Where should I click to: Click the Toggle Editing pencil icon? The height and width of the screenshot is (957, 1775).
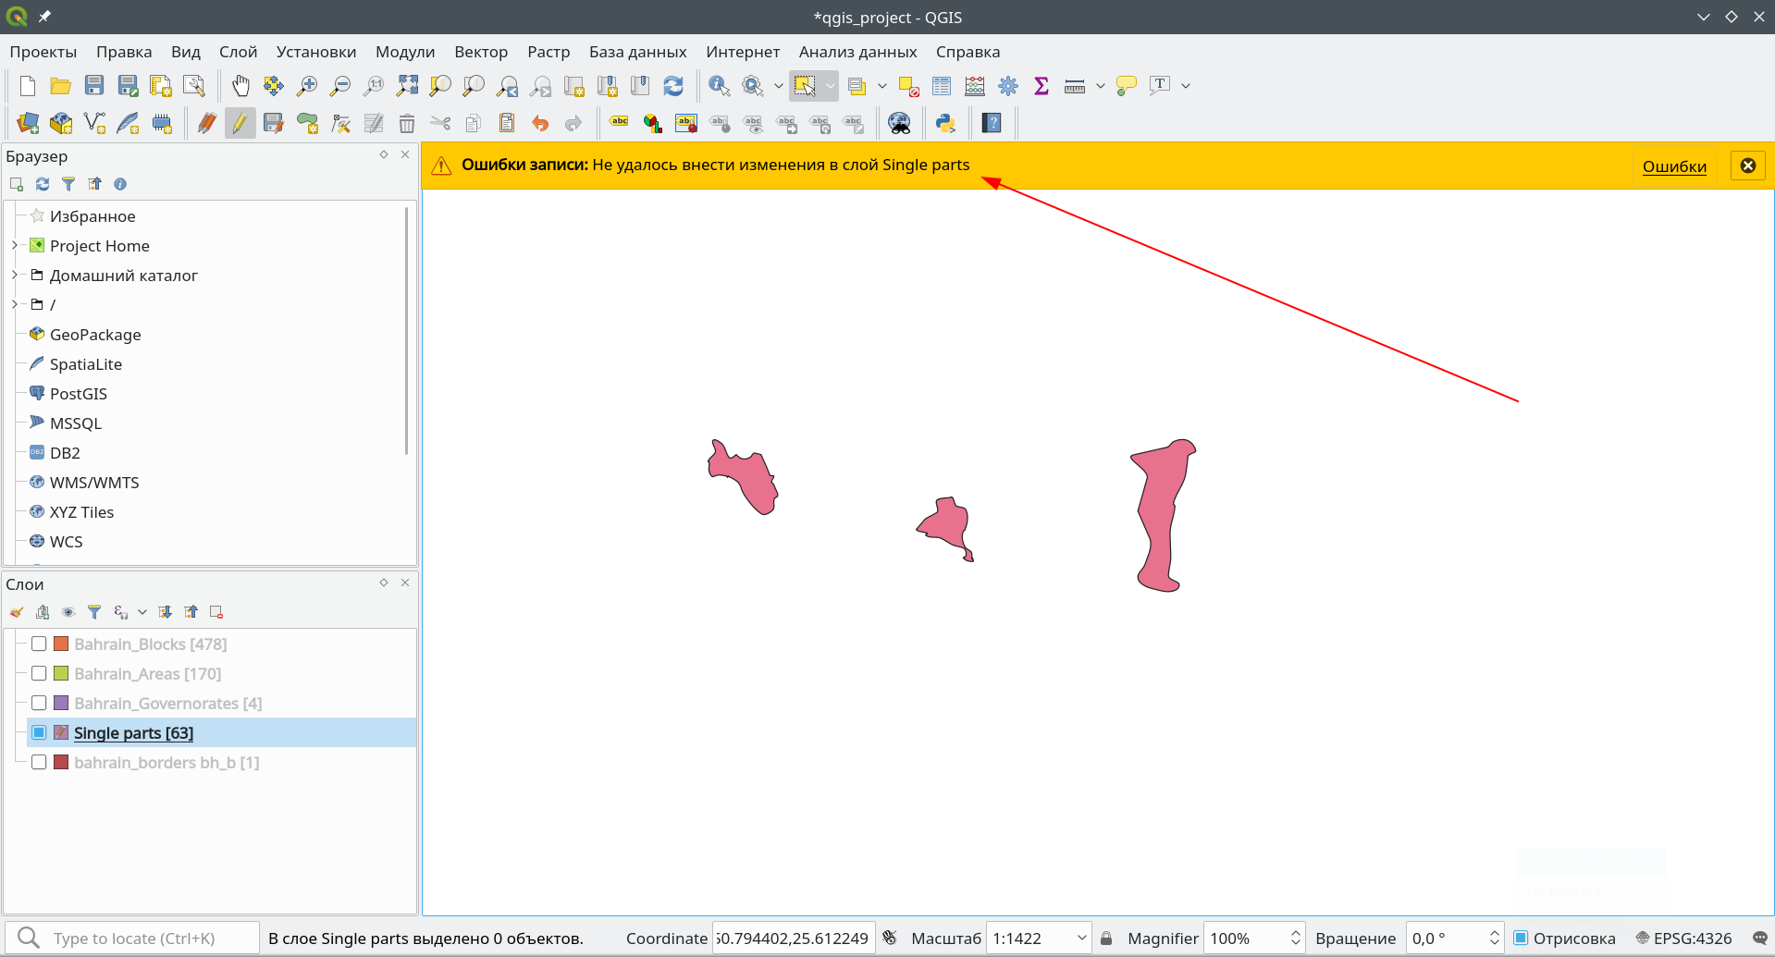click(240, 123)
